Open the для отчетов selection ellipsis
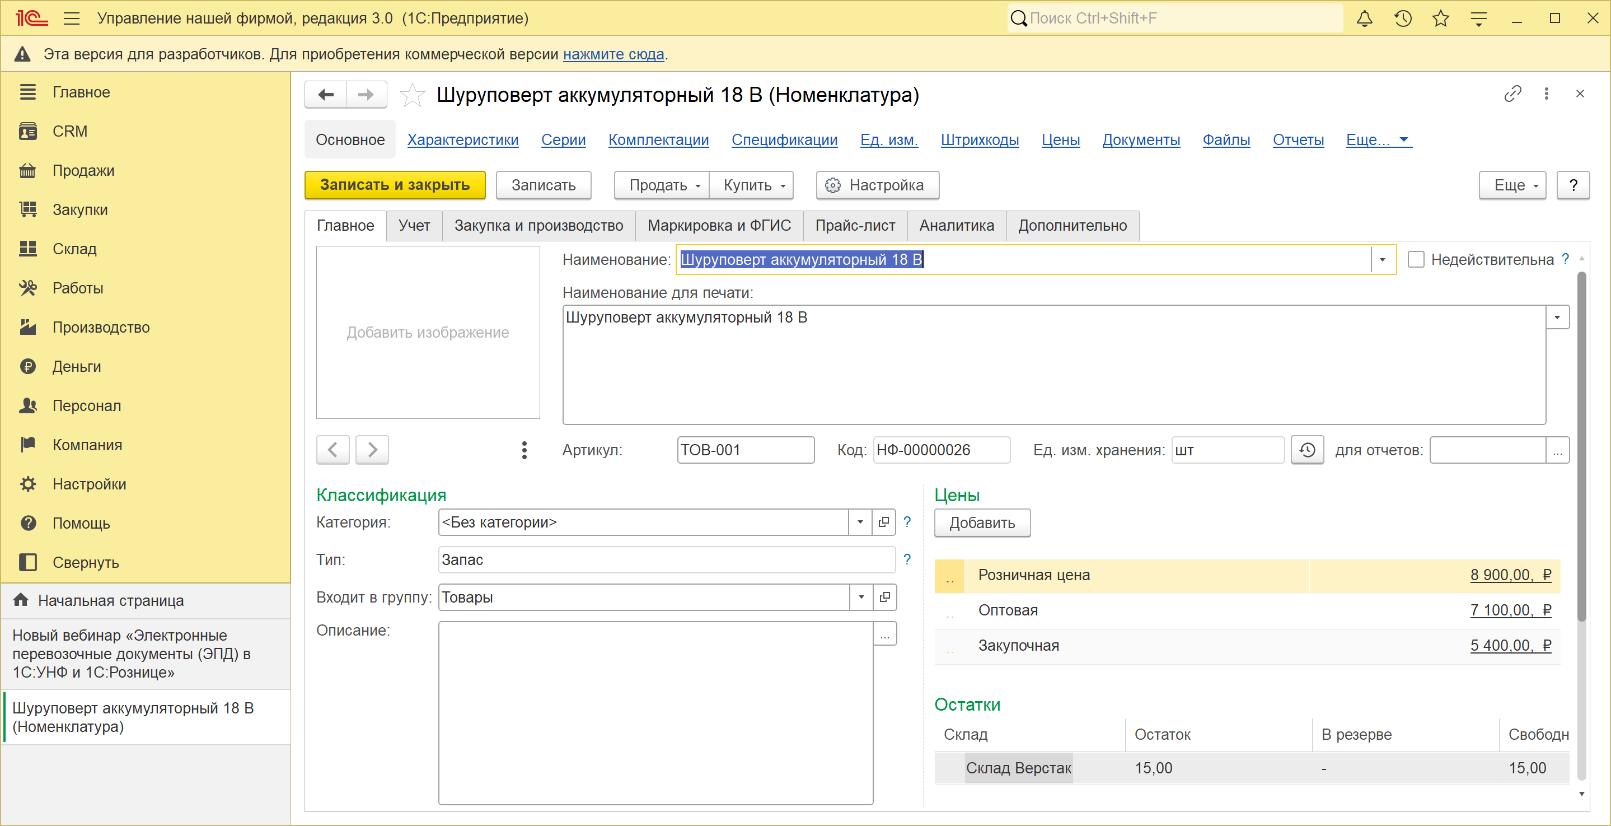This screenshot has width=1611, height=826. point(1557,451)
